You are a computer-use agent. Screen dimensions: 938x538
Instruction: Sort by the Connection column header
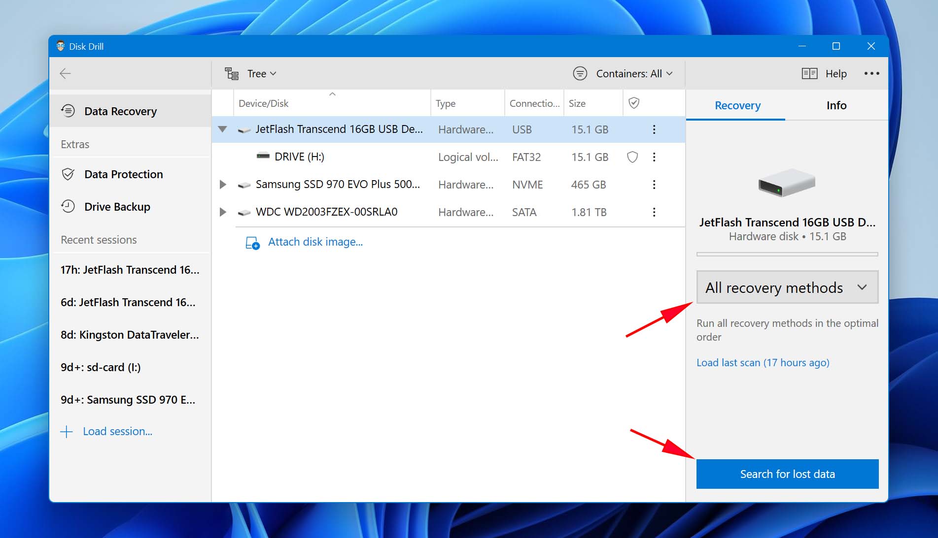[x=534, y=103]
